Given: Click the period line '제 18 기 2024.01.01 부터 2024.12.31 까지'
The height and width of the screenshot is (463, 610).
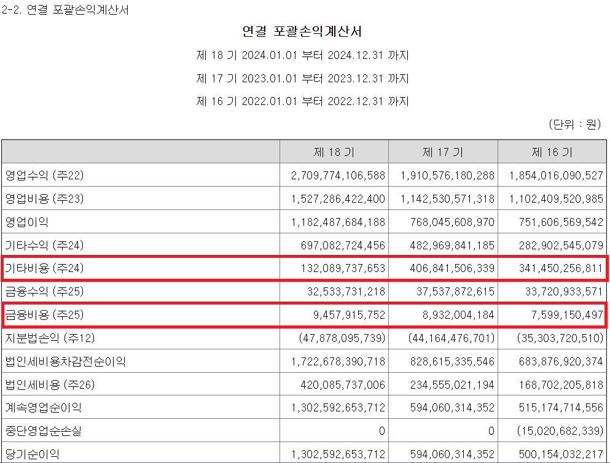Looking at the screenshot, I should point(303,55).
